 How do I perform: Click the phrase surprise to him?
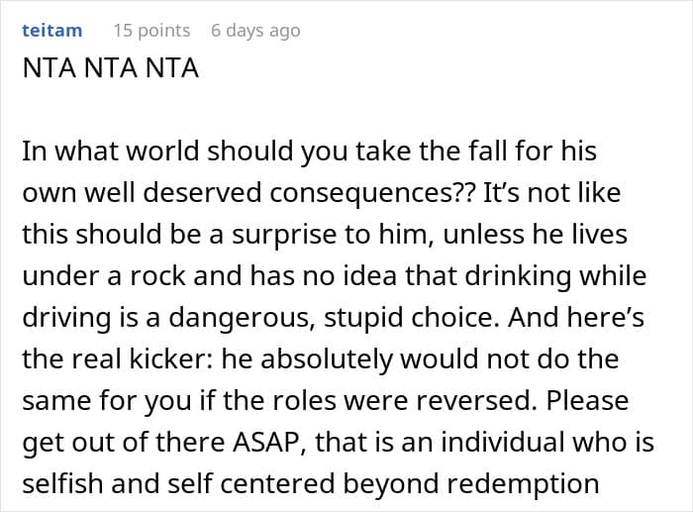(x=332, y=235)
